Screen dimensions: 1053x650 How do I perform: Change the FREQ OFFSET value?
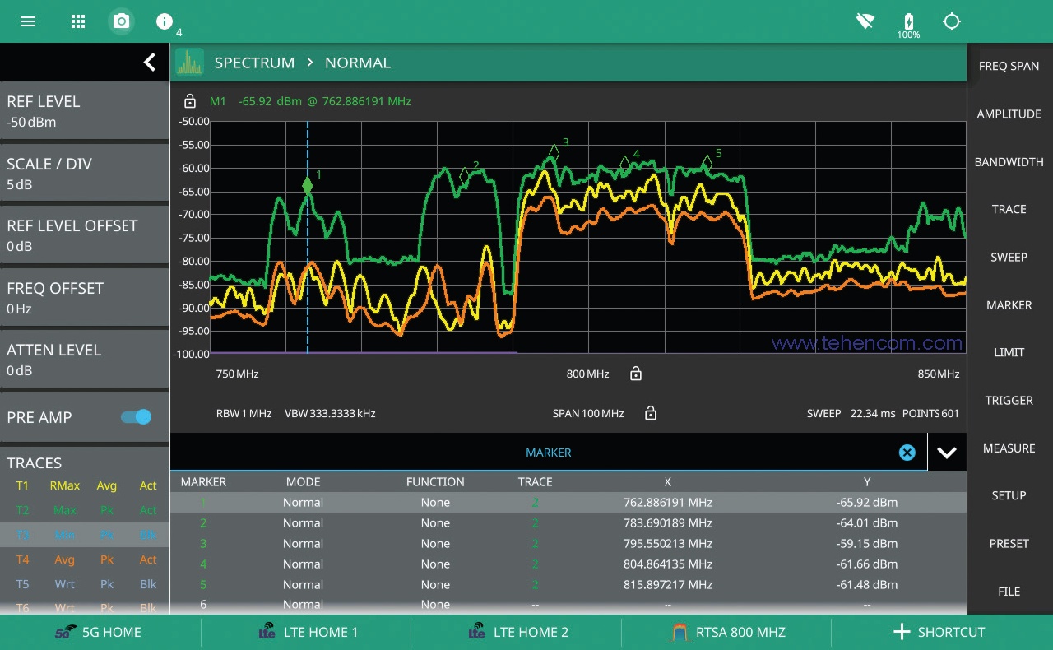point(85,298)
